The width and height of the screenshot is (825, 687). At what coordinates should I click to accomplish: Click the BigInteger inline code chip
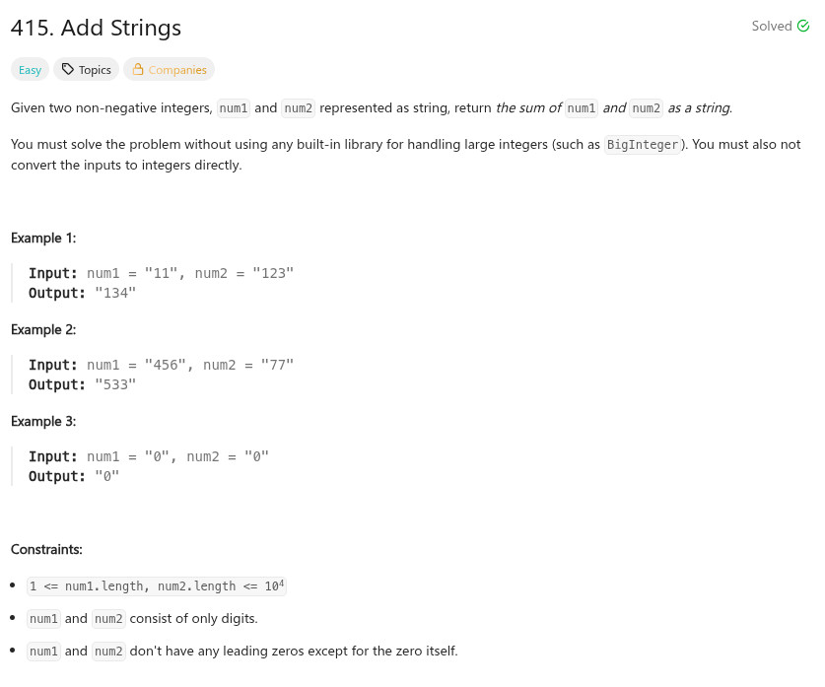point(642,145)
